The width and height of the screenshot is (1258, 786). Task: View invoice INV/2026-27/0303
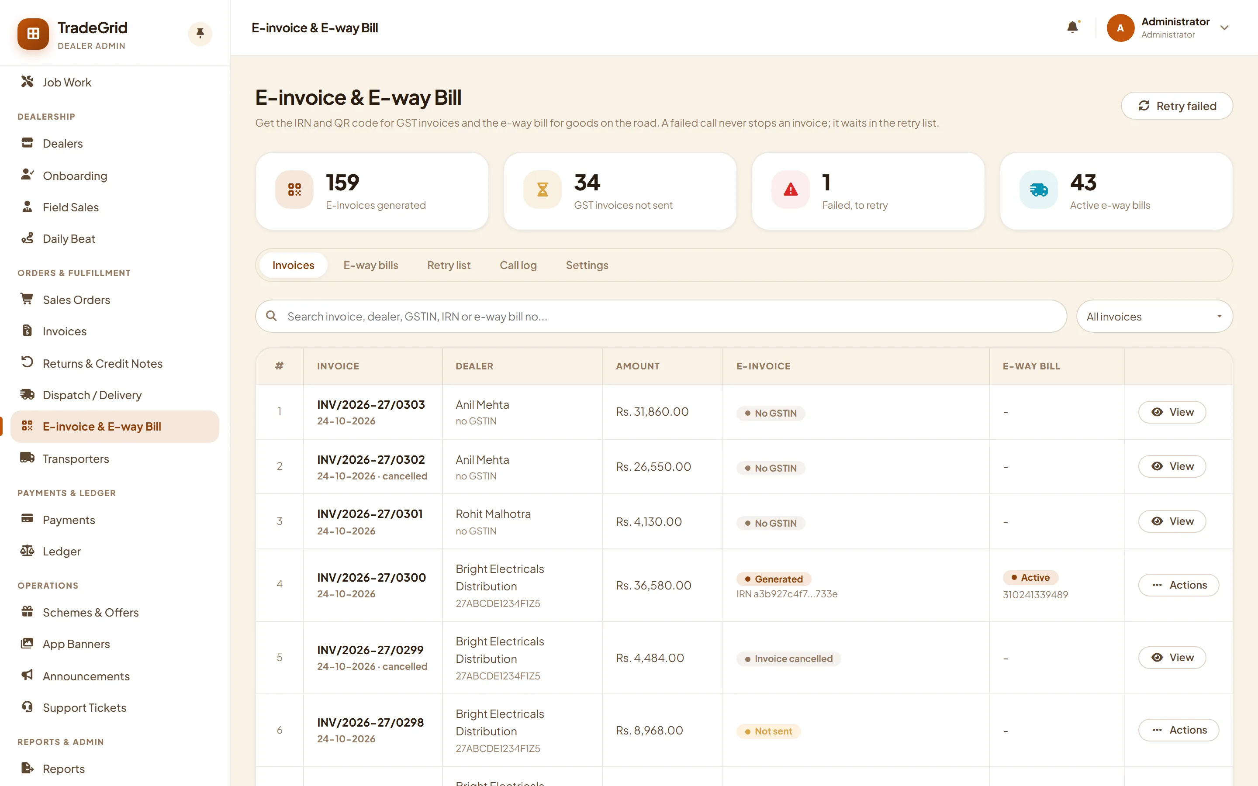pos(1172,412)
